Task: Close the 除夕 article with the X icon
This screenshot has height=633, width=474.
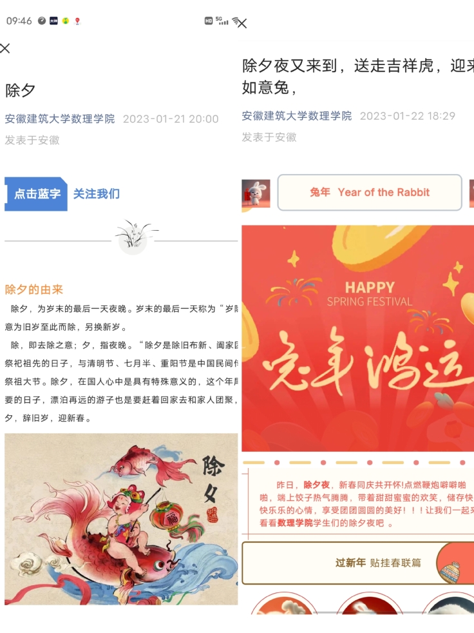Action: coord(5,48)
